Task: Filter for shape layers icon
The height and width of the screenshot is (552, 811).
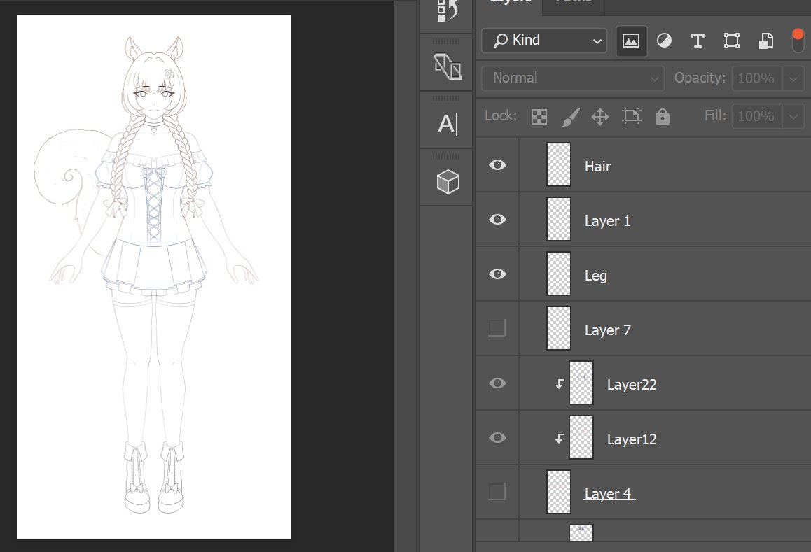Action: click(x=731, y=41)
